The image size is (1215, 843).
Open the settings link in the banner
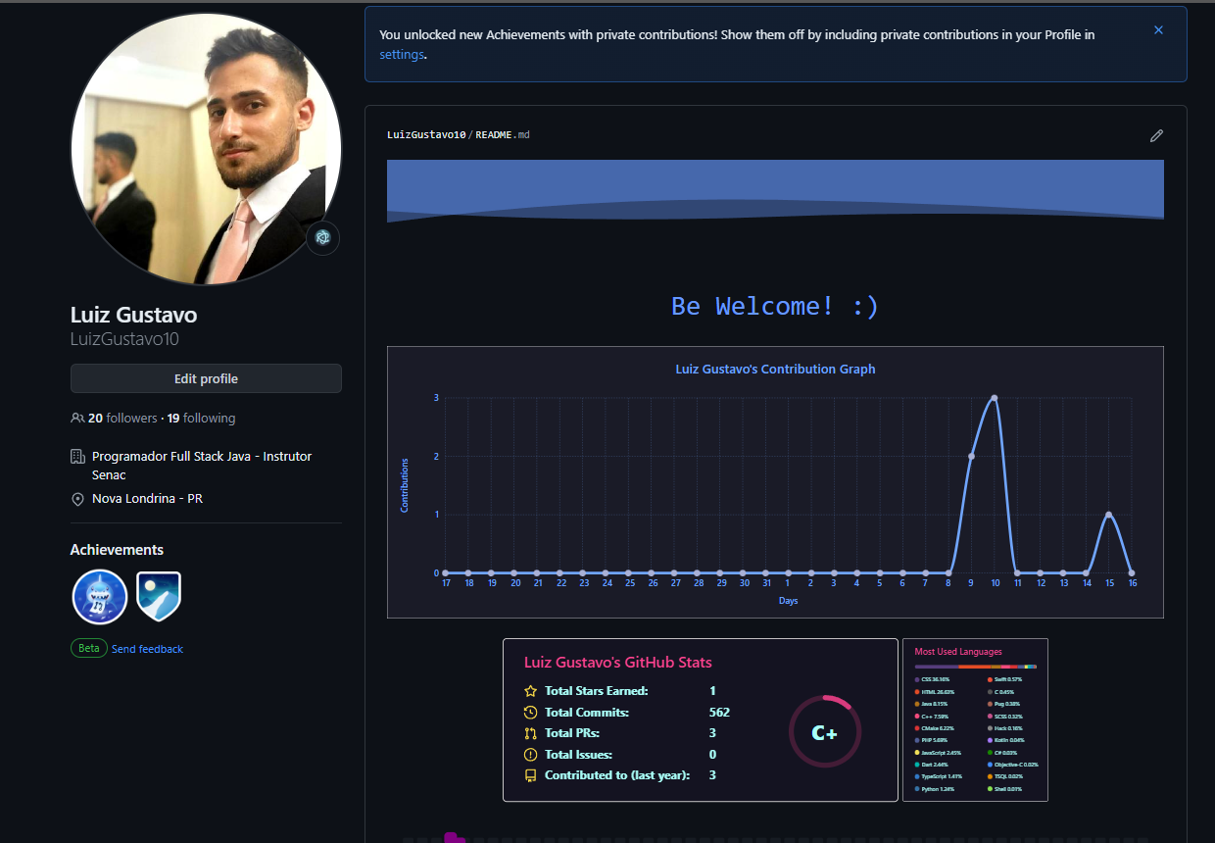(x=402, y=55)
